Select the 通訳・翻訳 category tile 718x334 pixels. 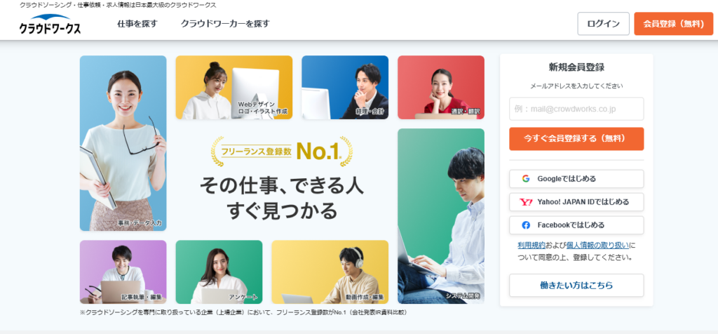pos(441,88)
